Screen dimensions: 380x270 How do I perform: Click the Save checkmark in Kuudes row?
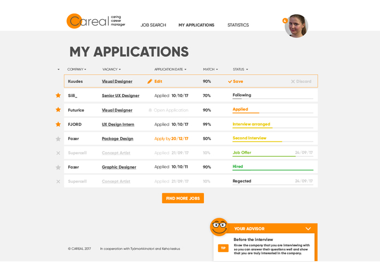click(230, 81)
